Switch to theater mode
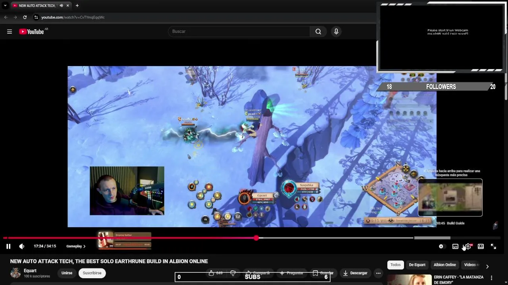 (x=481, y=247)
